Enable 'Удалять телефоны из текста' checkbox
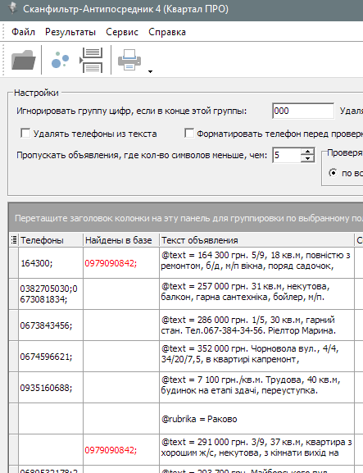Screen dimensions: 363x473 point(25,133)
